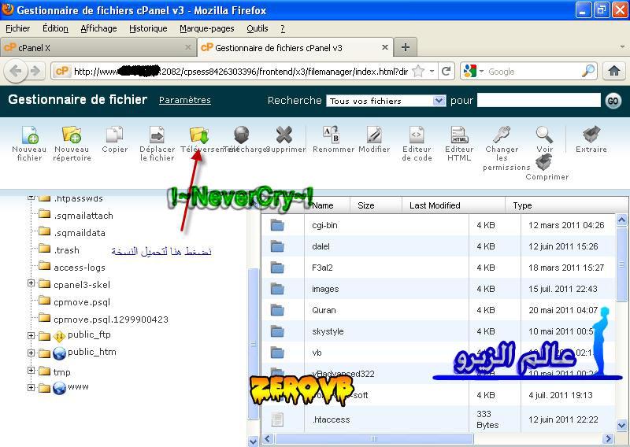
Task: Open the Téléversement upload tool
Action: tap(199, 135)
